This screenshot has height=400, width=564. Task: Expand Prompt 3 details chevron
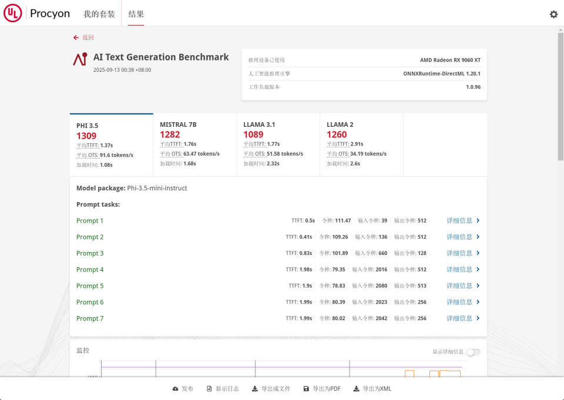tap(478, 253)
